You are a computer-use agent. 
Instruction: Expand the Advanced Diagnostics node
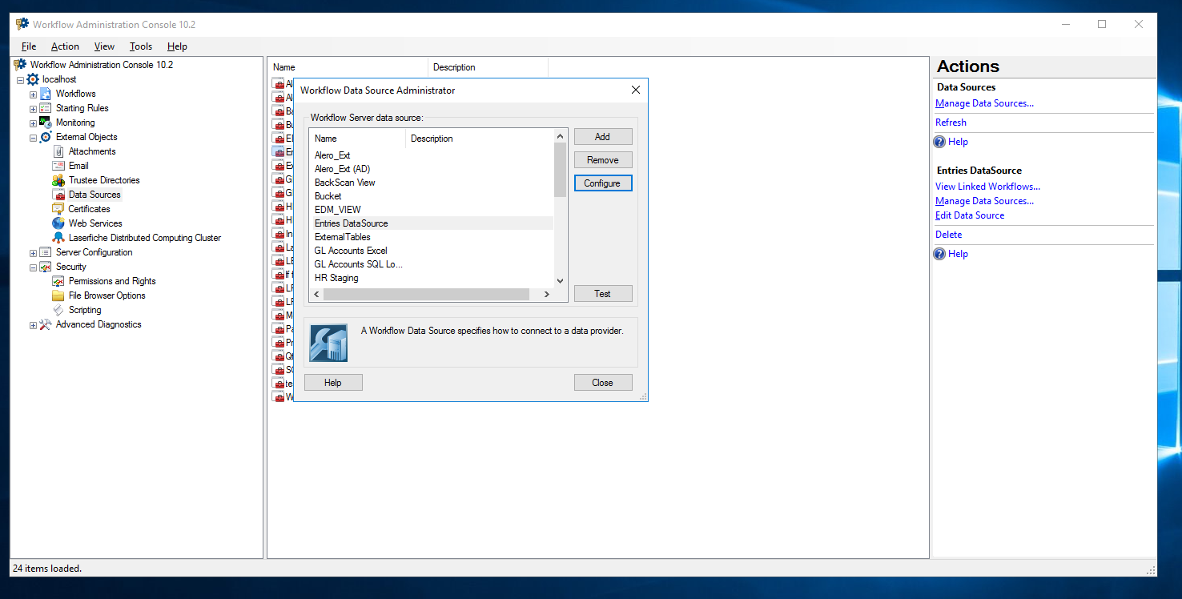click(x=33, y=325)
